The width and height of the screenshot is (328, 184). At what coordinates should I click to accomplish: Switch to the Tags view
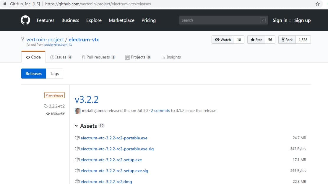point(54,74)
